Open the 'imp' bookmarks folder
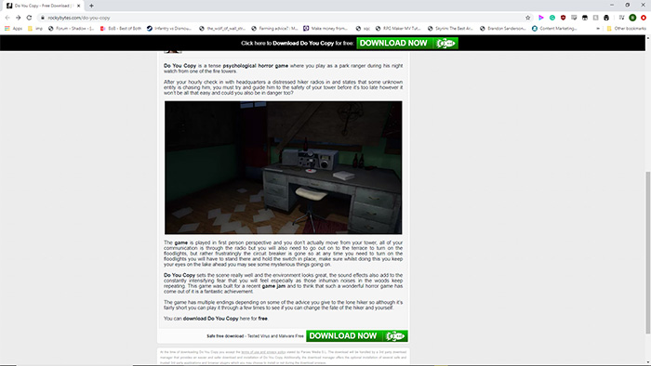This screenshot has width=651, height=366. click(x=35, y=29)
